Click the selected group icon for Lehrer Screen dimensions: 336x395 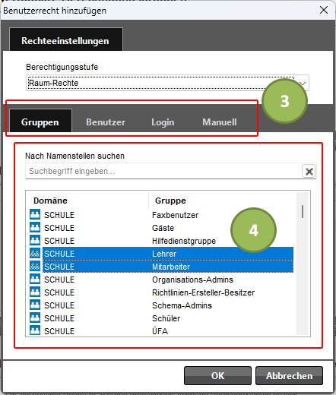pyautogui.click(x=35, y=253)
